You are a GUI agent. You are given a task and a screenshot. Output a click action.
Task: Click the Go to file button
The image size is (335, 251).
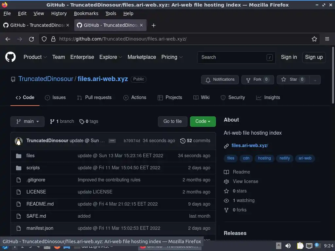173,122
